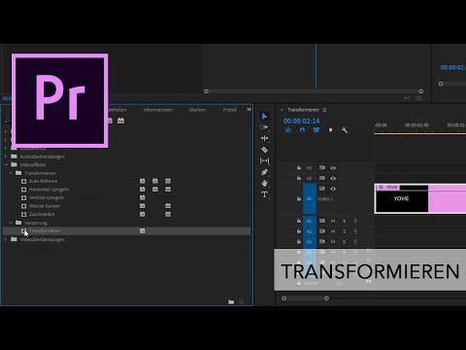Select the Horizontal spiegeln effect
This screenshot has height=350, width=466.
click(x=49, y=190)
